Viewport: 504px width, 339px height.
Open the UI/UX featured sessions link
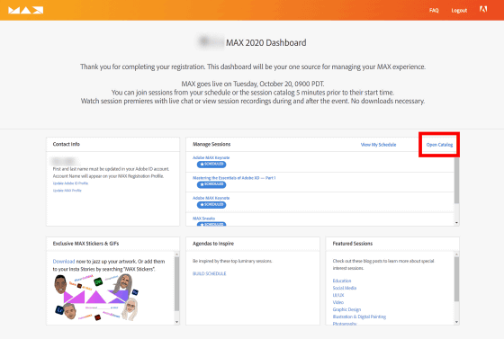point(338,295)
